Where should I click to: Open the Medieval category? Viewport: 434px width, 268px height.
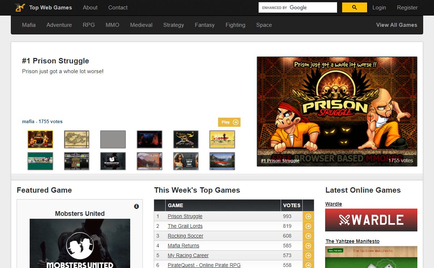pos(141,25)
